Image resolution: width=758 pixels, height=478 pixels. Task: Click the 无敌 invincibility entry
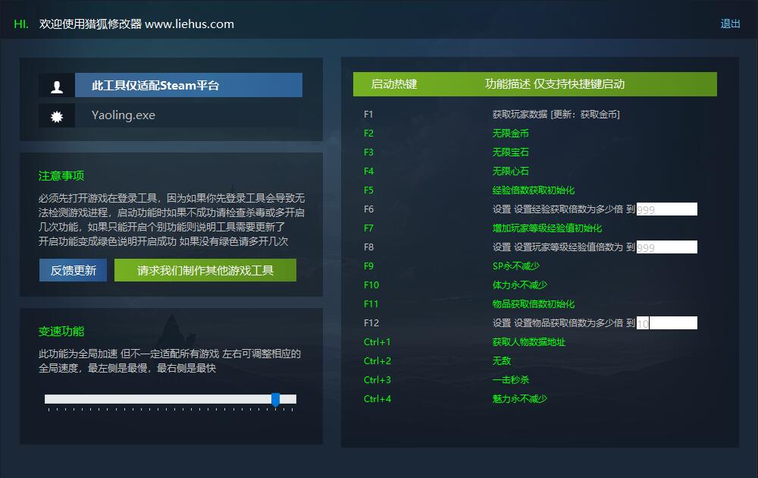[x=501, y=360]
